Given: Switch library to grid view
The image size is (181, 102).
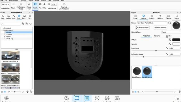Looking at the screenshot, I should click(5, 92).
